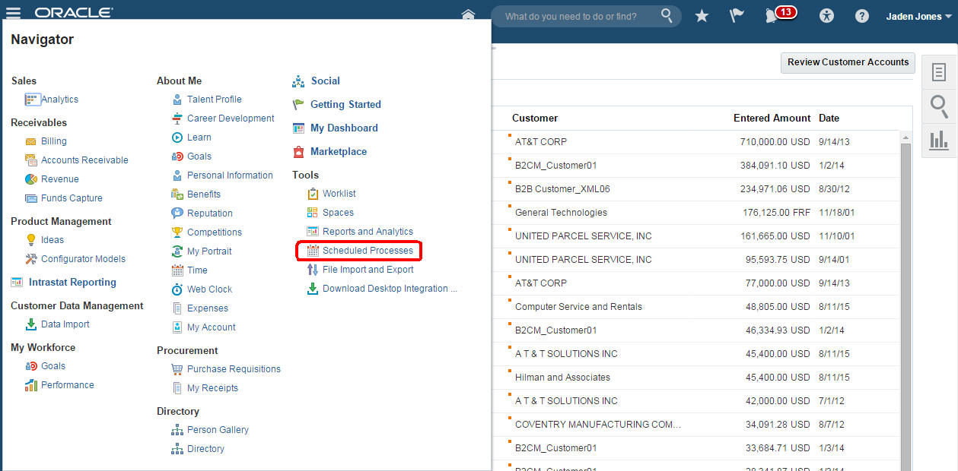Image resolution: width=958 pixels, height=471 pixels.
Task: Click the Performance chart icon
Action: pos(31,385)
